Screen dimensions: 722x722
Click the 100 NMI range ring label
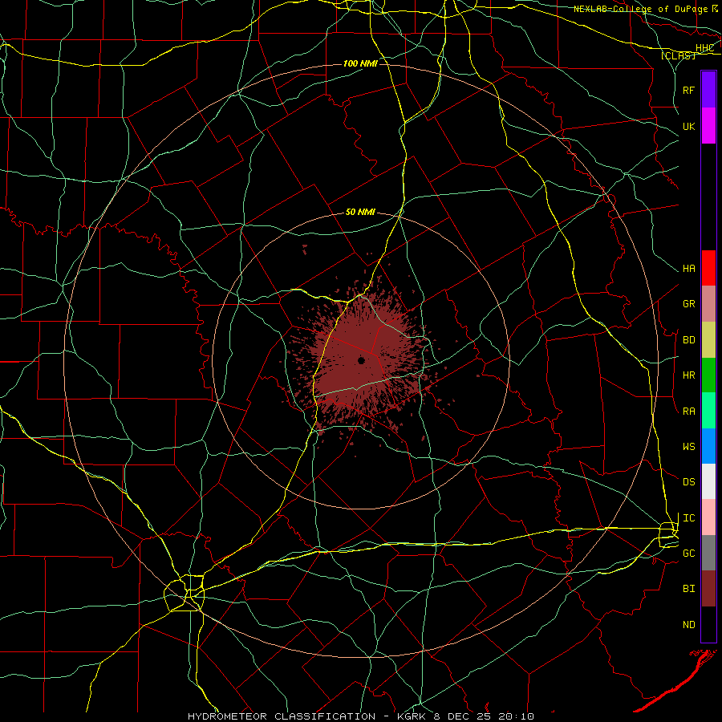tap(360, 63)
